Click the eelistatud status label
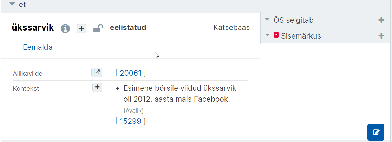Viewport: 392px width, 142px height. [x=128, y=28]
